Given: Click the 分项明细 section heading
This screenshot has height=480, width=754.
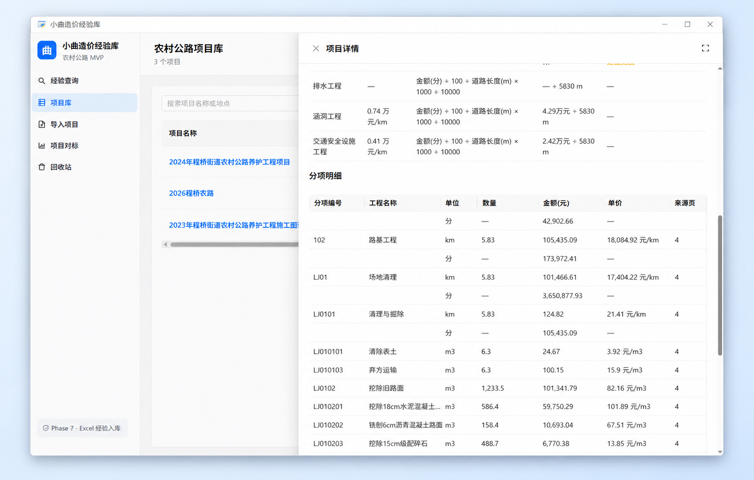Looking at the screenshot, I should click(x=325, y=176).
